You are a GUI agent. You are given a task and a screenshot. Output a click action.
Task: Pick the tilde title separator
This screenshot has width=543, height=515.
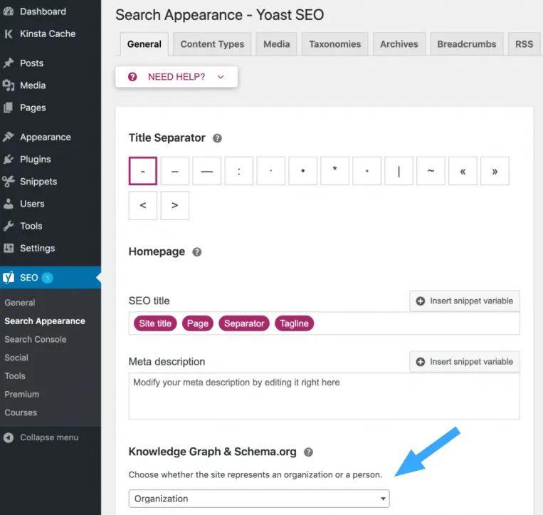point(431,172)
